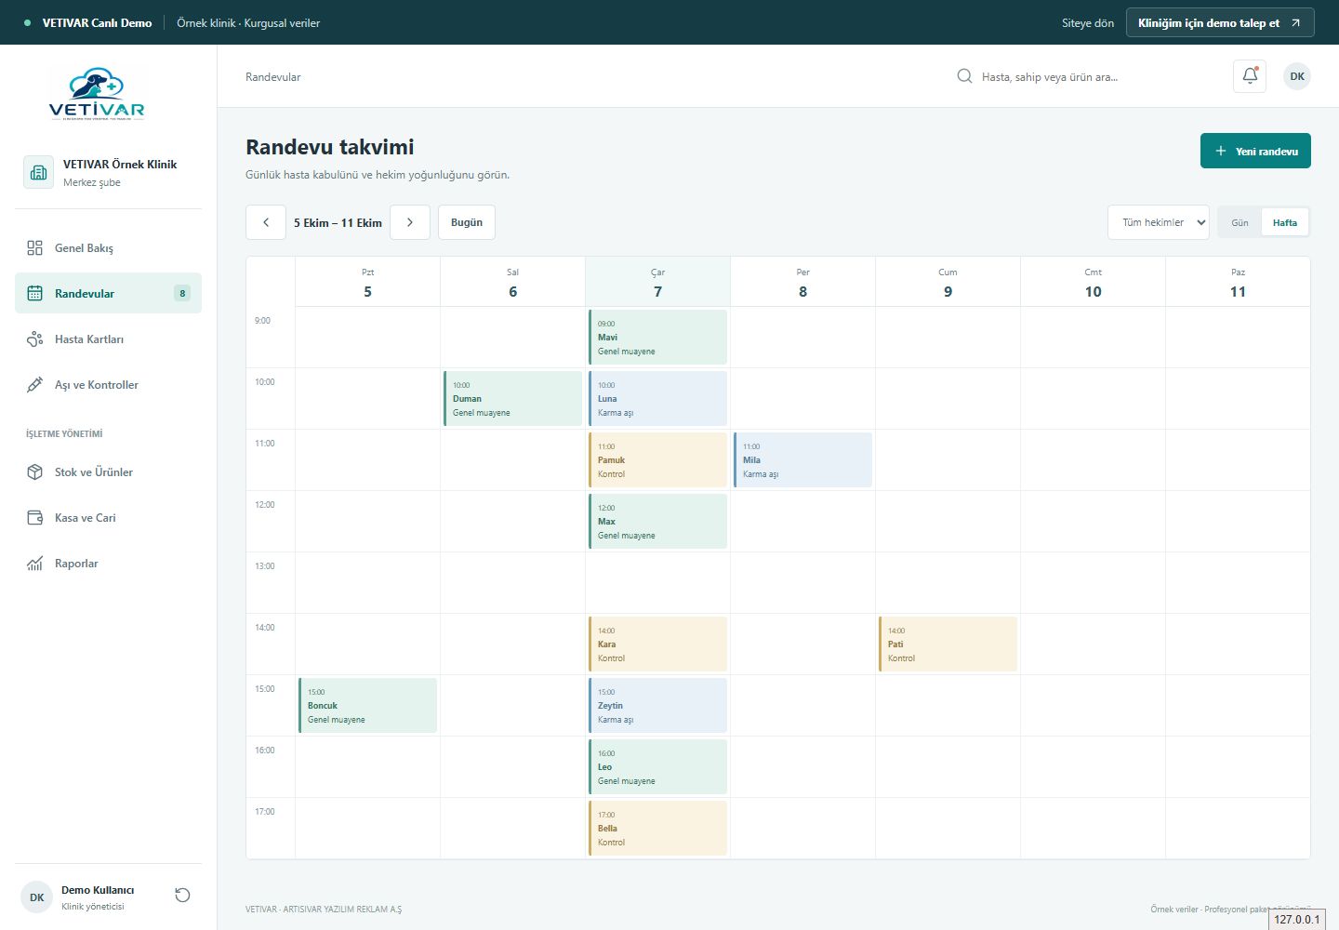Viewport: 1339px width, 930px height.
Task: Expand the Tüm hekimler dropdown
Action: [1159, 222]
